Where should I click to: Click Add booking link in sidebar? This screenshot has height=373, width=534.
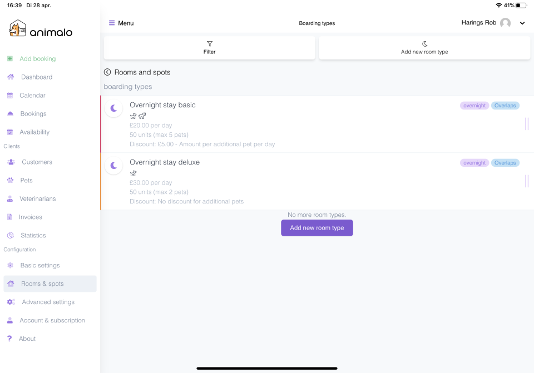pos(37,58)
